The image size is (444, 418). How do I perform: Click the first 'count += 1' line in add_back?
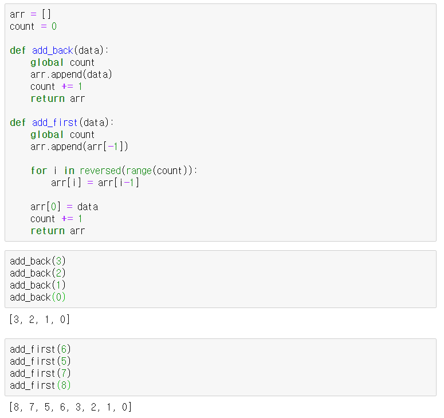[56, 86]
